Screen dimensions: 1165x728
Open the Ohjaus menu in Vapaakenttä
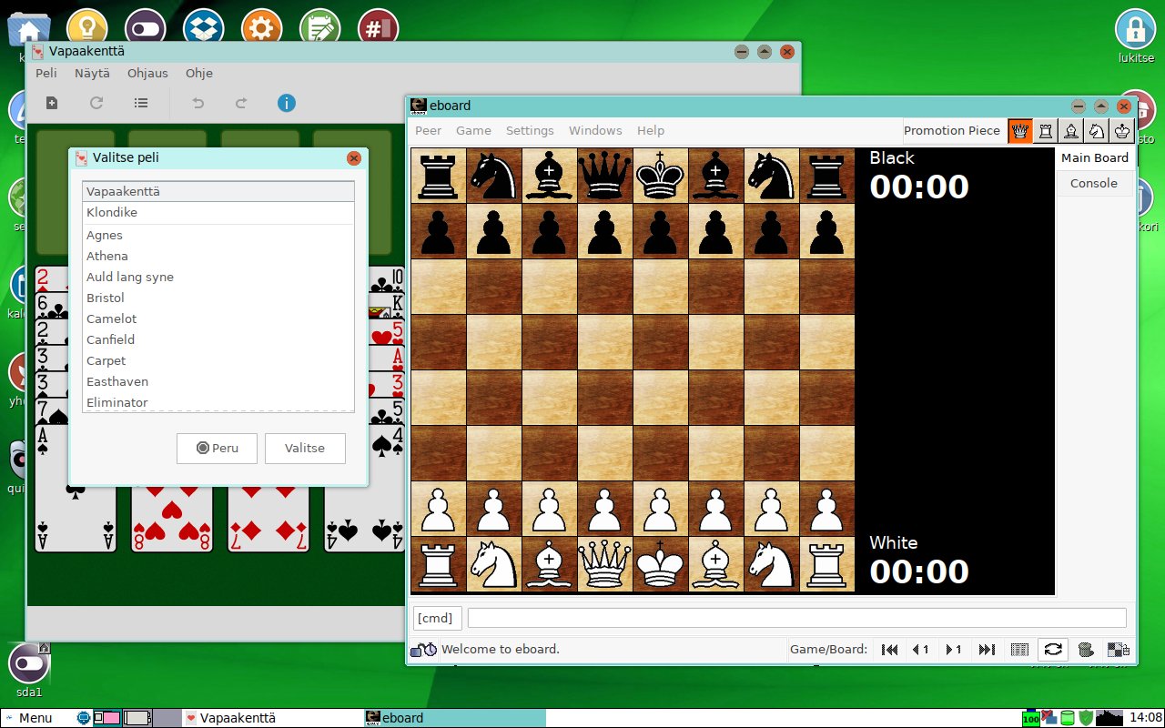[x=147, y=73]
